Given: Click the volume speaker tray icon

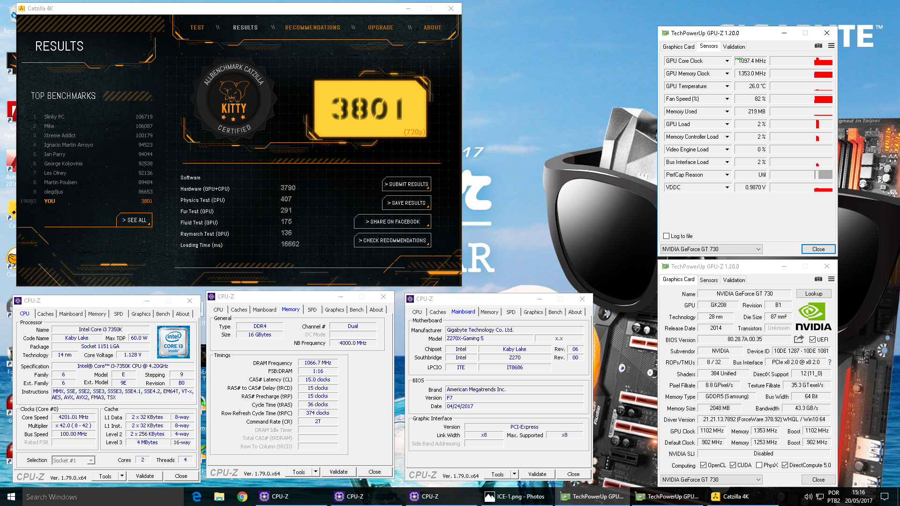Looking at the screenshot, I should (808, 497).
